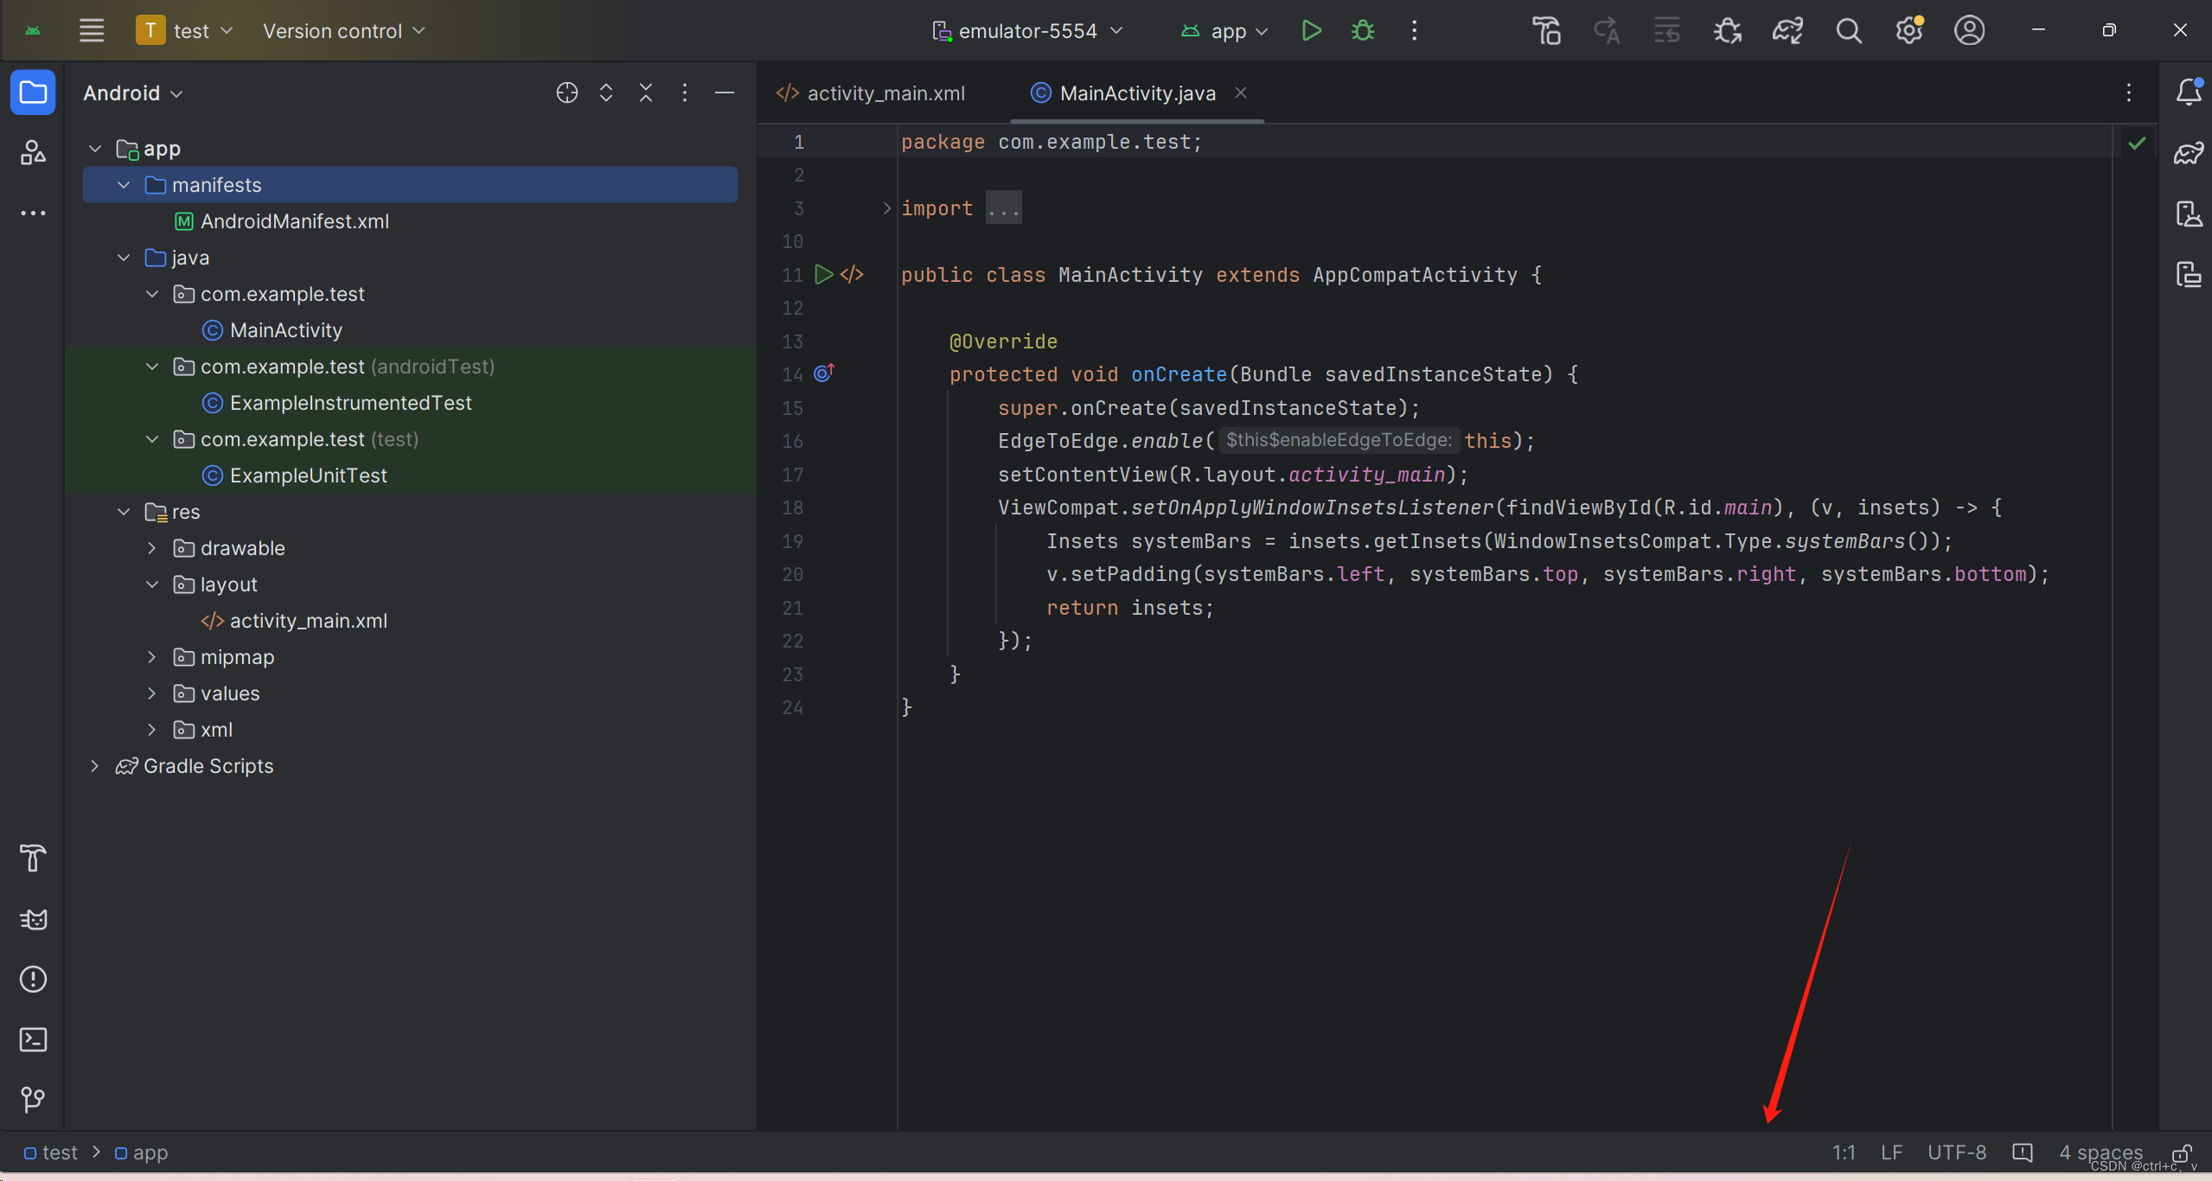The width and height of the screenshot is (2212, 1181).
Task: Click 1:1 line column indicator
Action: pos(1844,1152)
